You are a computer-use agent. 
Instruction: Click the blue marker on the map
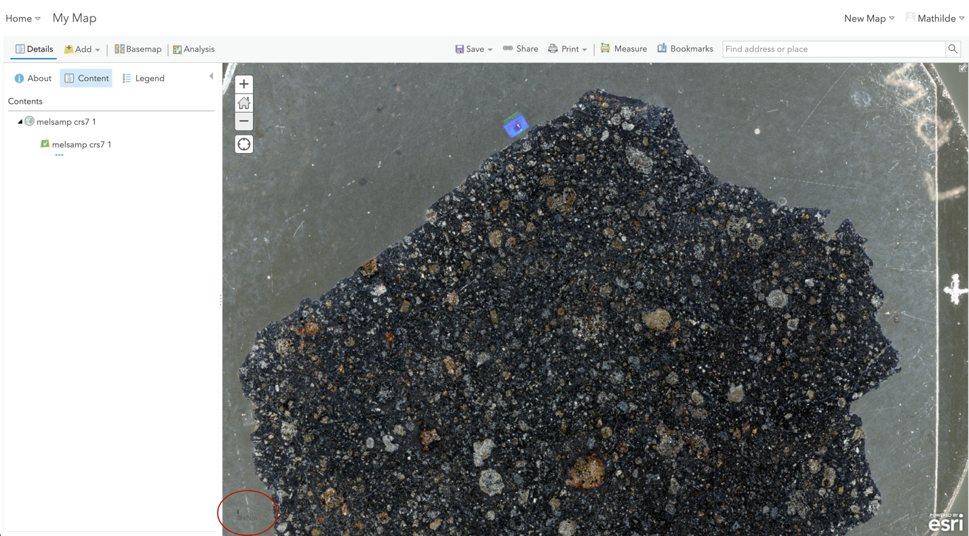pos(516,125)
